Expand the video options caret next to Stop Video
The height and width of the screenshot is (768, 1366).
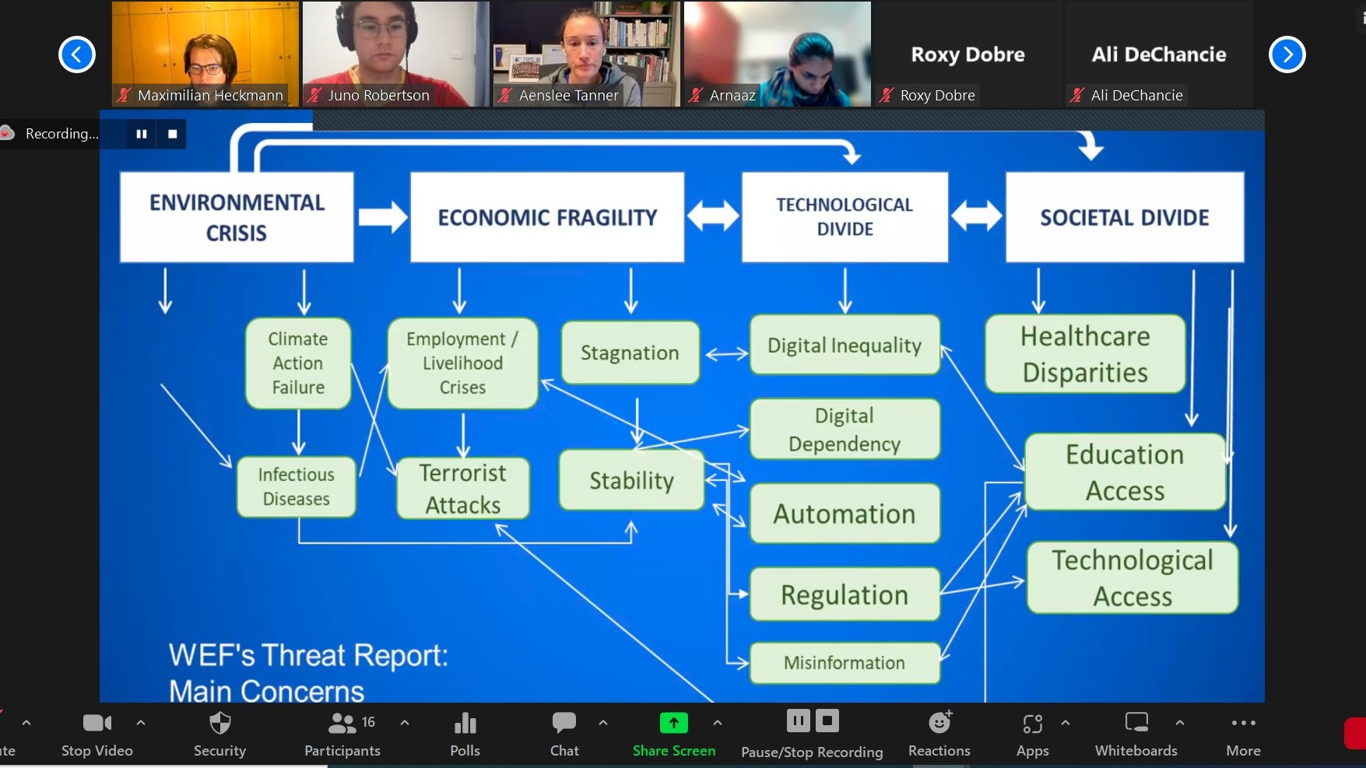click(x=141, y=723)
